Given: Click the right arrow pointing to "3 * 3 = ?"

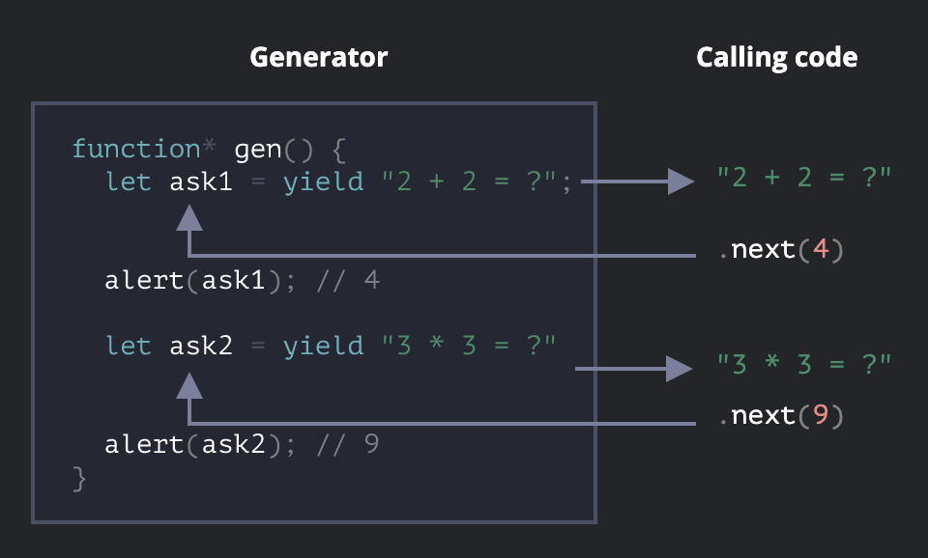Looking at the screenshot, I should (680, 368).
